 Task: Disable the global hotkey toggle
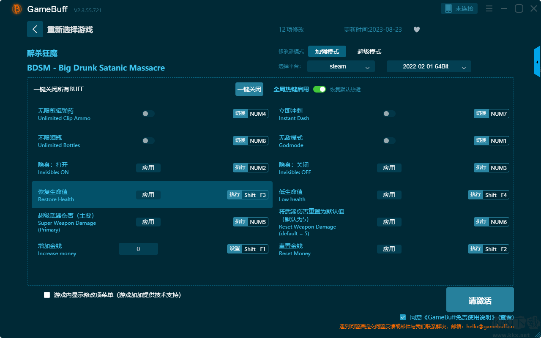click(x=320, y=89)
